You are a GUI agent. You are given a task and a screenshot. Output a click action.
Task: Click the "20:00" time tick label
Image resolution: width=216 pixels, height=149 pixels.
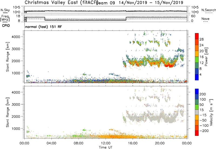(160, 143)
